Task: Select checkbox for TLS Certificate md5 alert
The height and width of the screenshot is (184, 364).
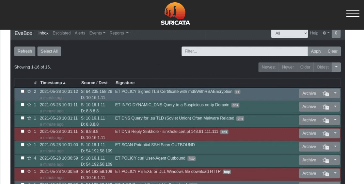Action: 23,91
